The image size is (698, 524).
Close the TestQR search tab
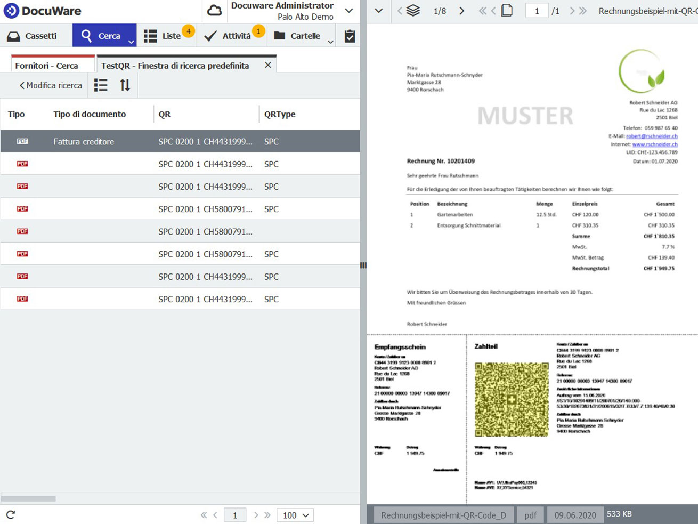pyautogui.click(x=268, y=65)
